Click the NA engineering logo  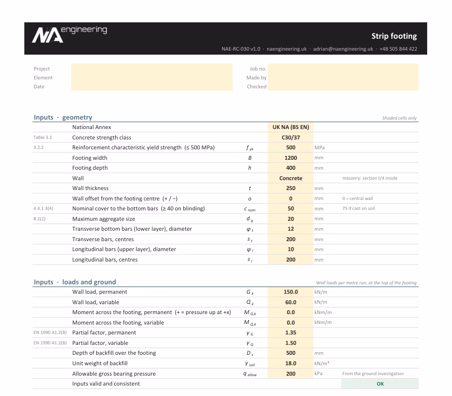(x=70, y=35)
